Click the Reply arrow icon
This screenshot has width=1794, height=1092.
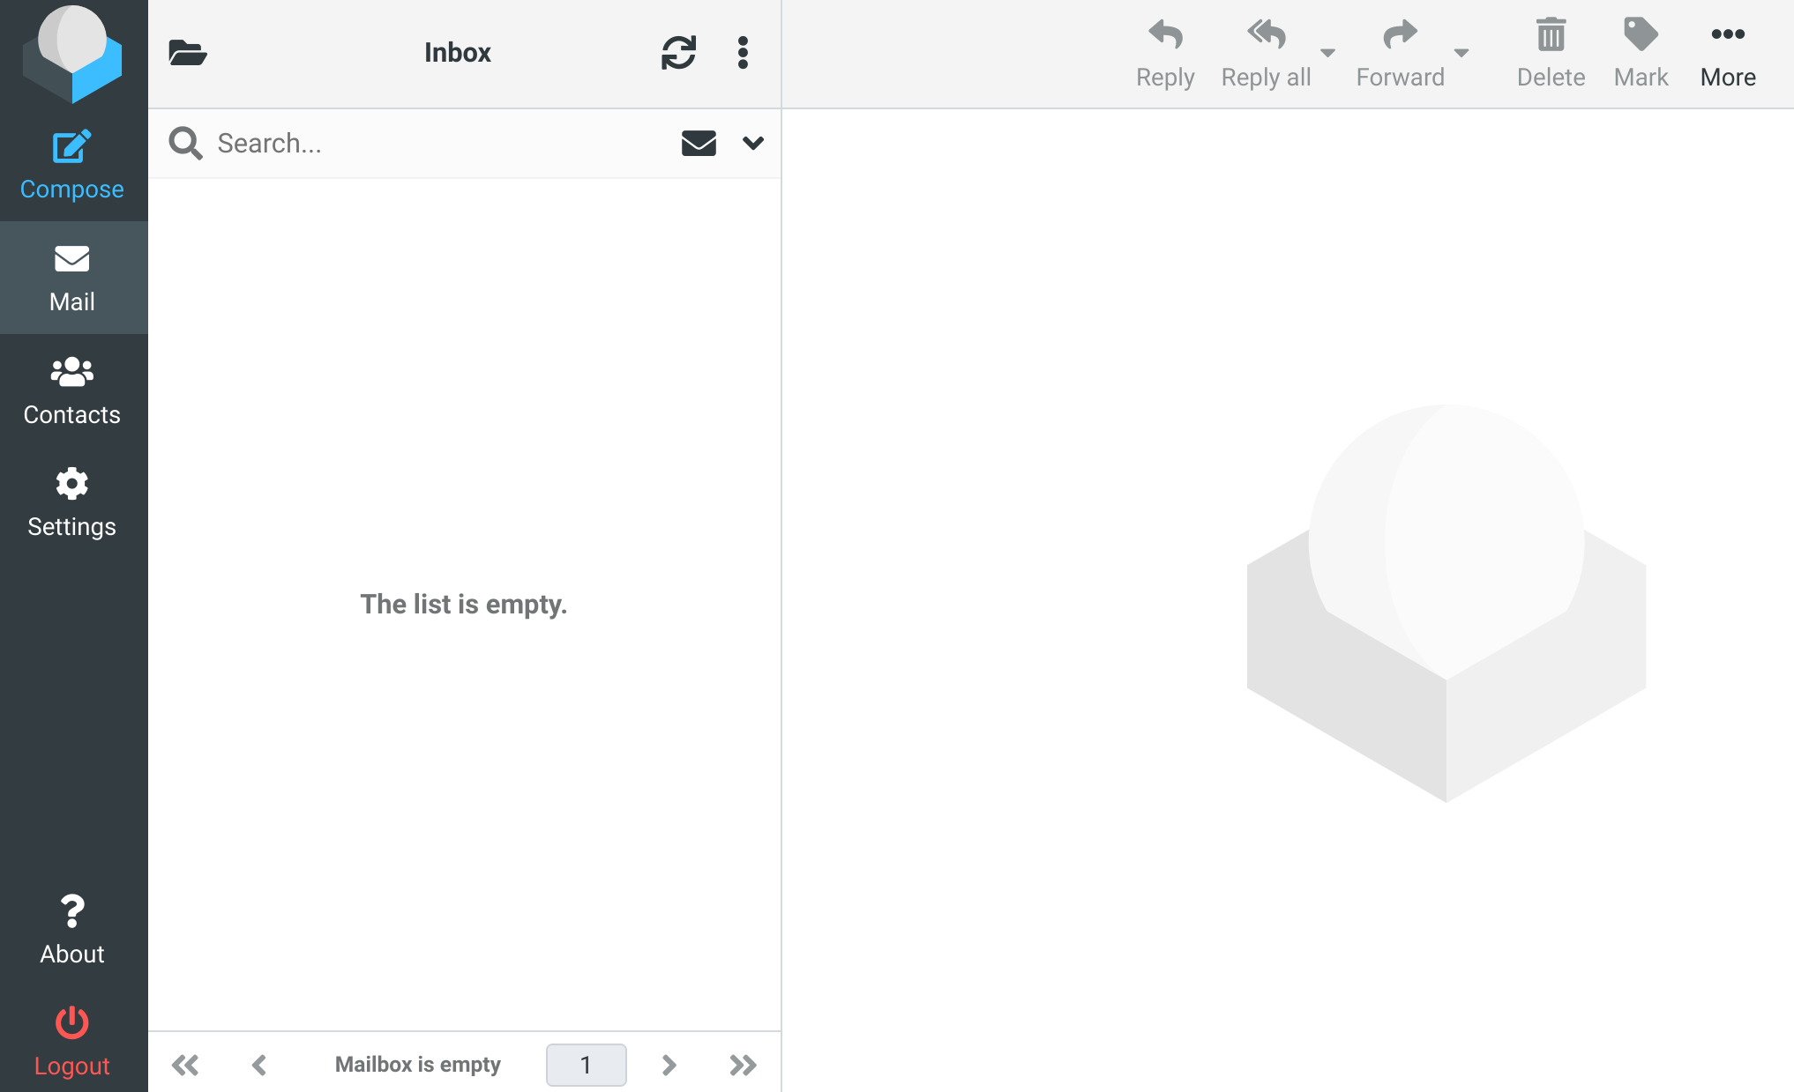pos(1164,35)
